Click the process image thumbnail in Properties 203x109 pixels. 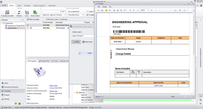click(x=39, y=72)
